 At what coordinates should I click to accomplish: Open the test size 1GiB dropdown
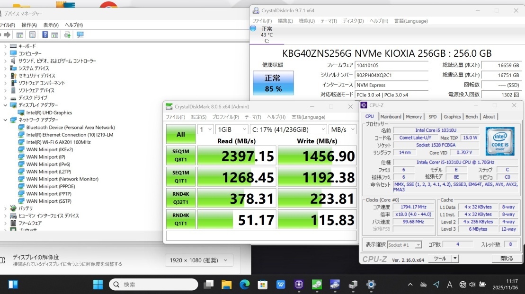pos(231,130)
